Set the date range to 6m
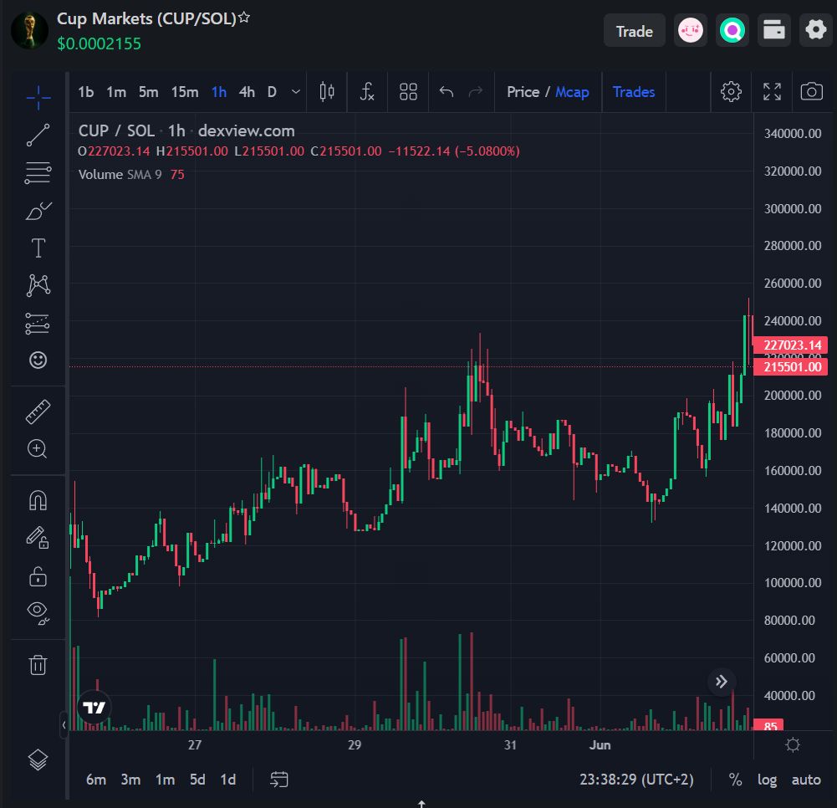 pyautogui.click(x=96, y=780)
